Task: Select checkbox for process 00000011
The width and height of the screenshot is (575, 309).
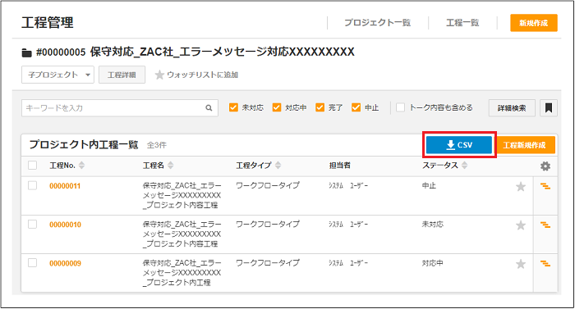Action: pyautogui.click(x=33, y=185)
